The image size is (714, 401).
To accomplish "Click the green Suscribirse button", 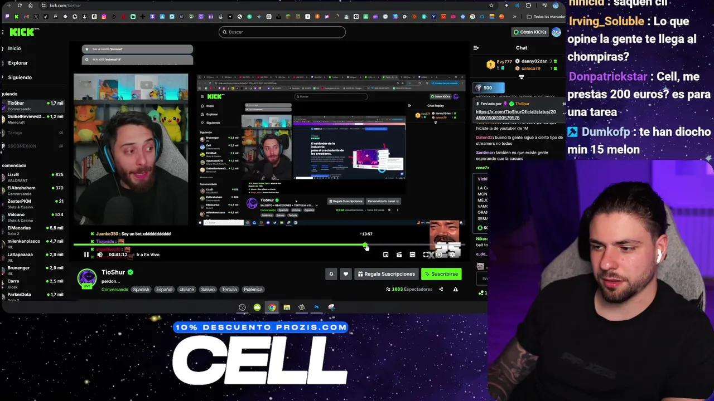I will (441, 274).
